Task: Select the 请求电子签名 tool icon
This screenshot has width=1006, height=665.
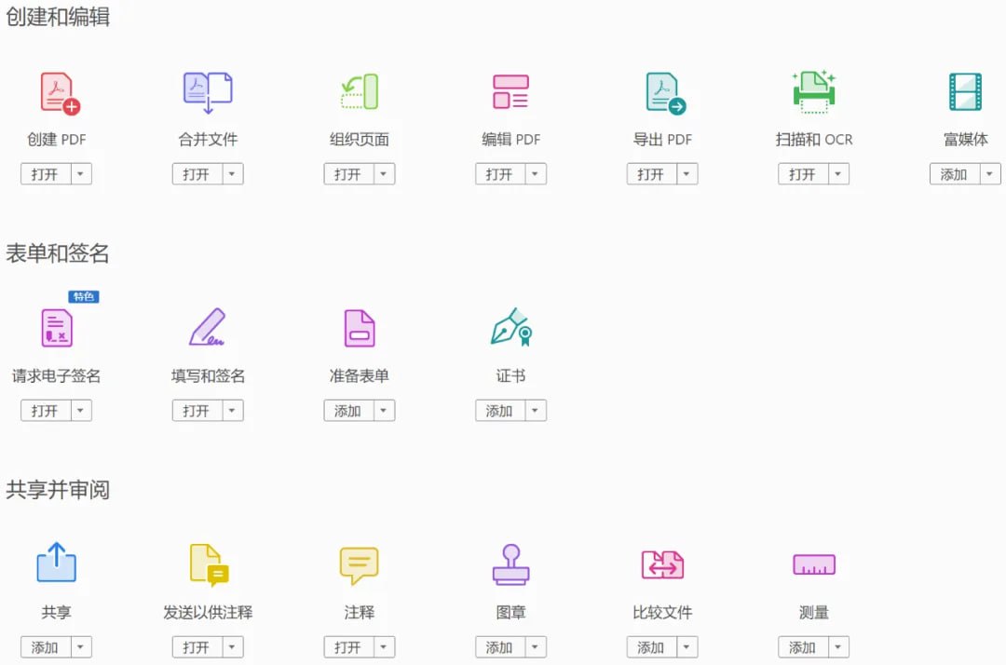Action: [57, 328]
